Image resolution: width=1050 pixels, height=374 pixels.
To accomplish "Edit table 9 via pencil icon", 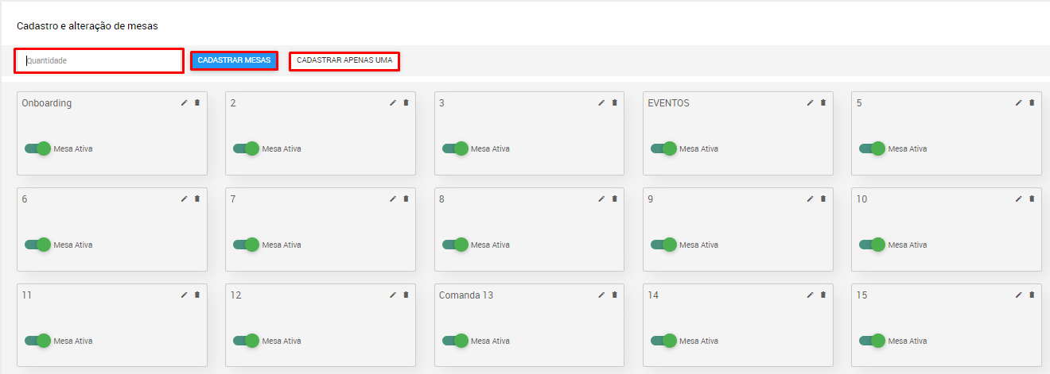I will [810, 199].
